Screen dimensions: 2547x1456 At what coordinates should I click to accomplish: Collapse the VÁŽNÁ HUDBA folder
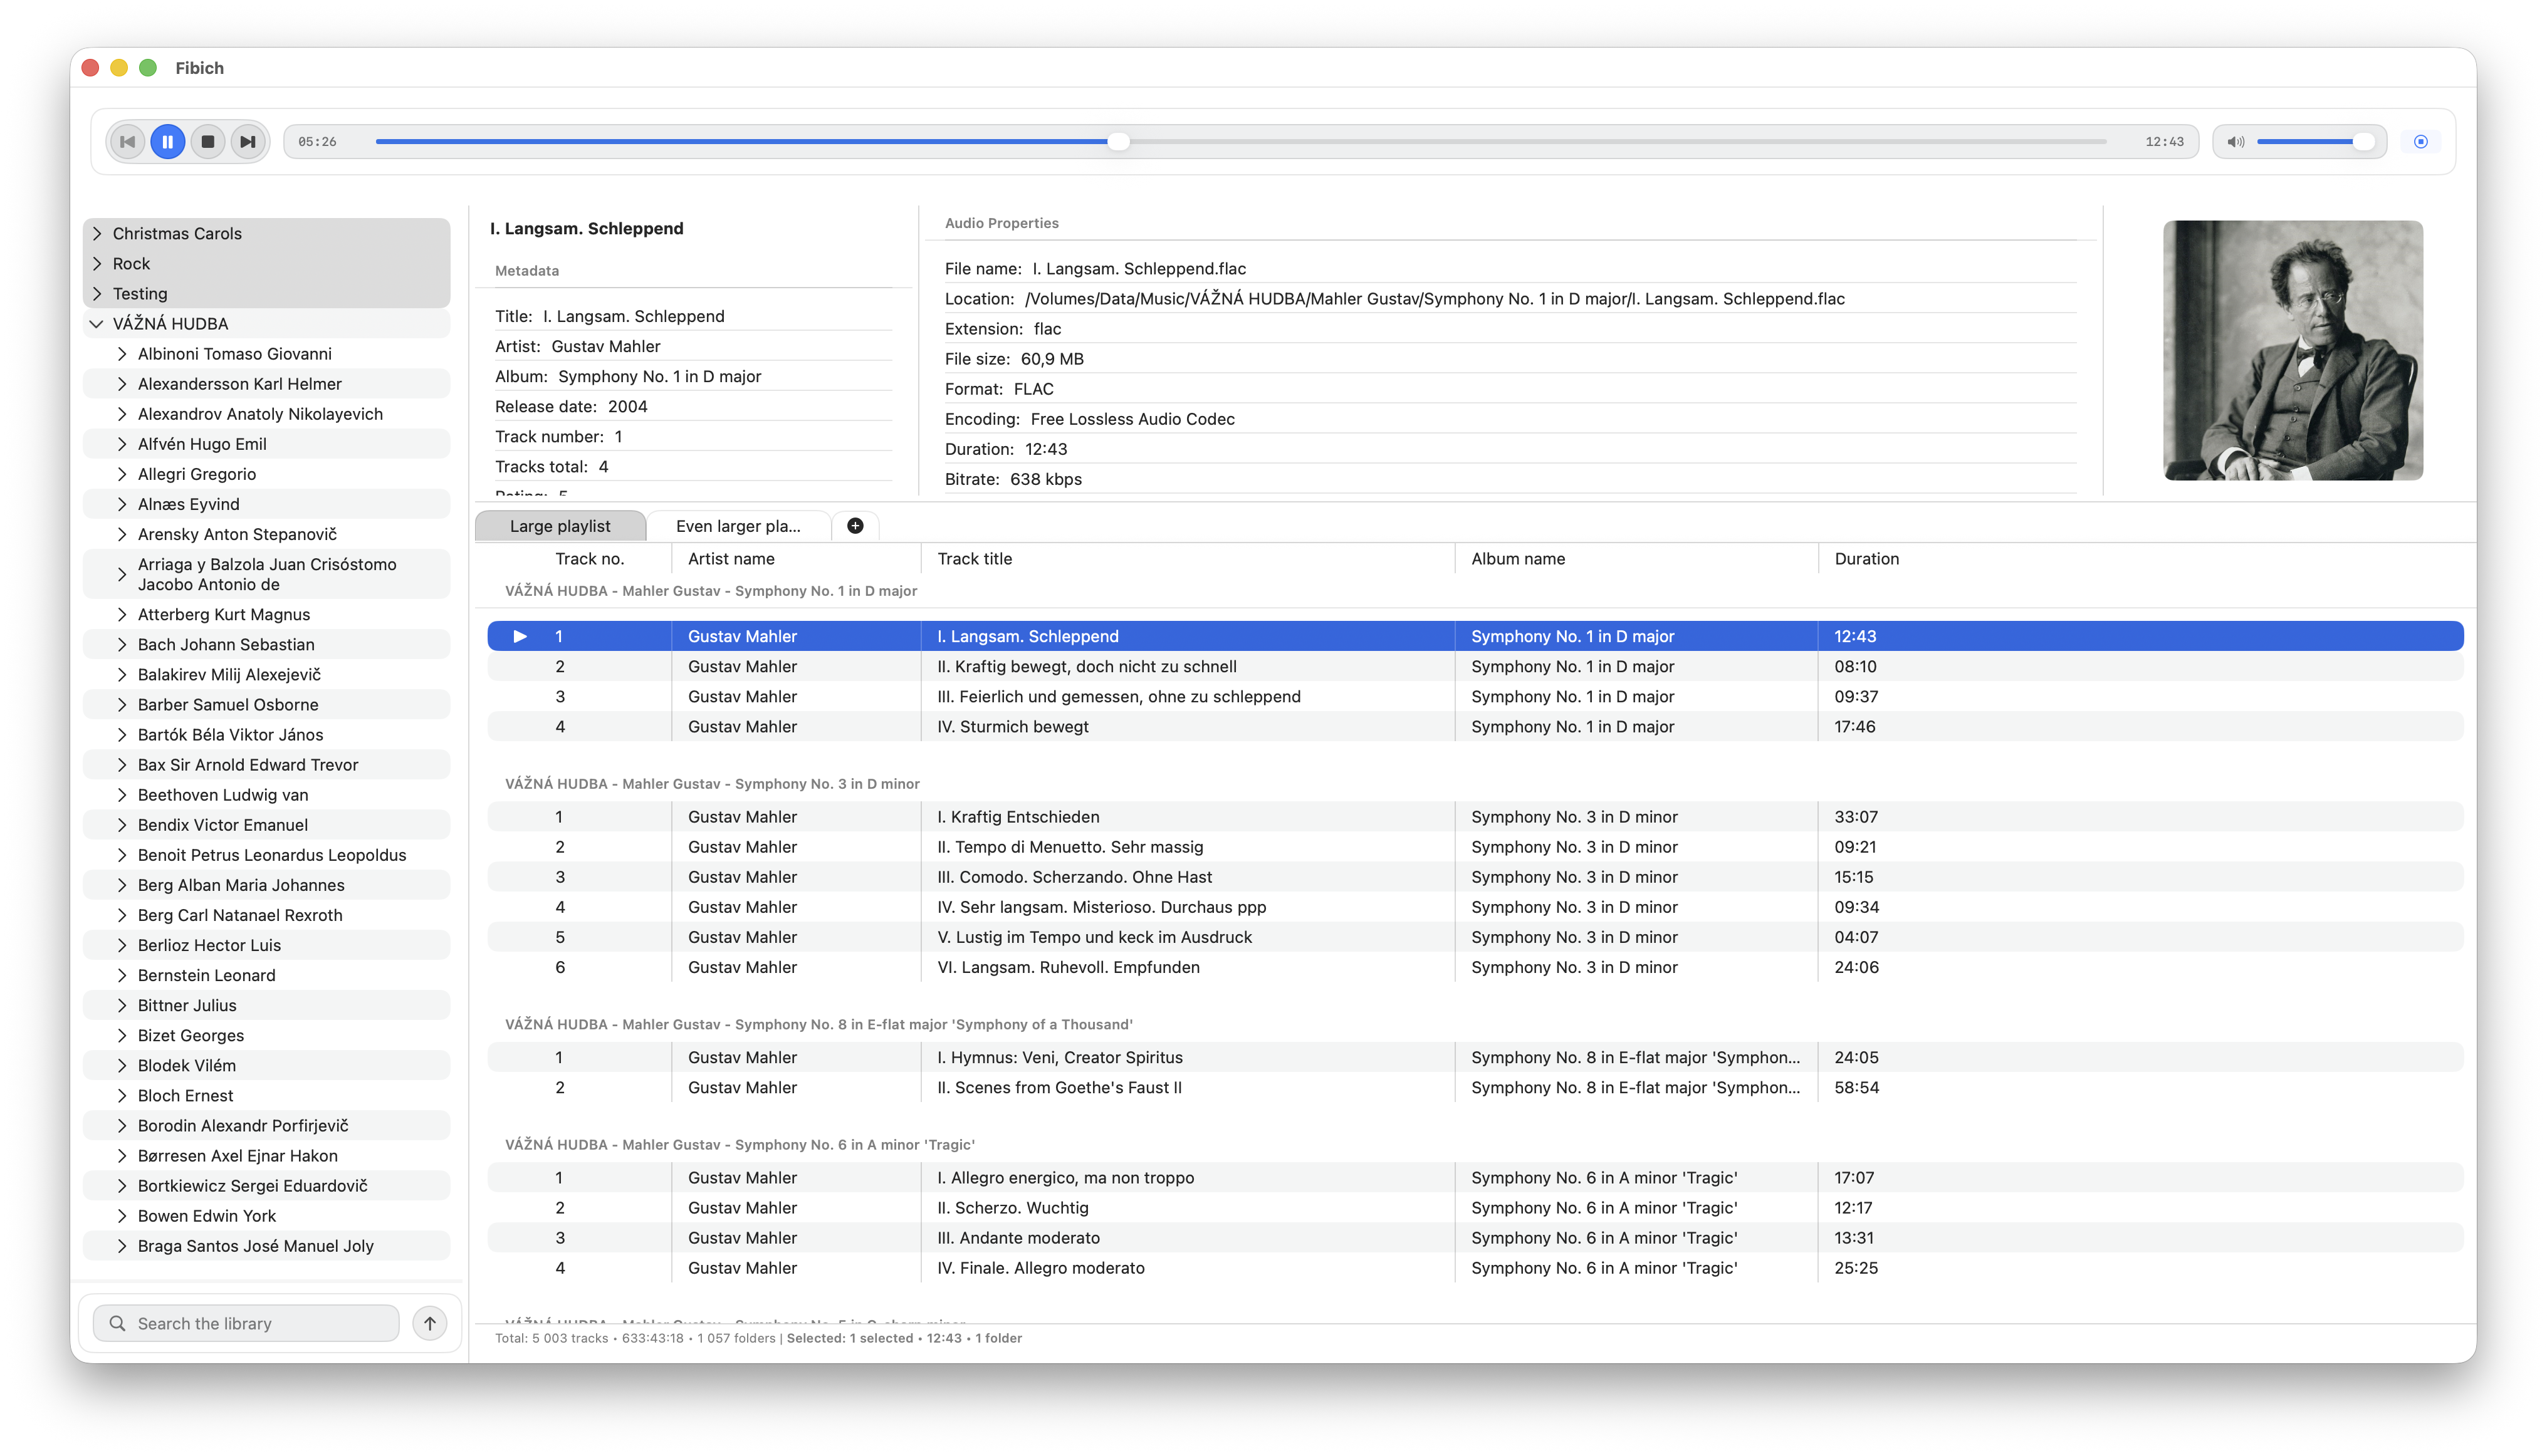pos(97,323)
